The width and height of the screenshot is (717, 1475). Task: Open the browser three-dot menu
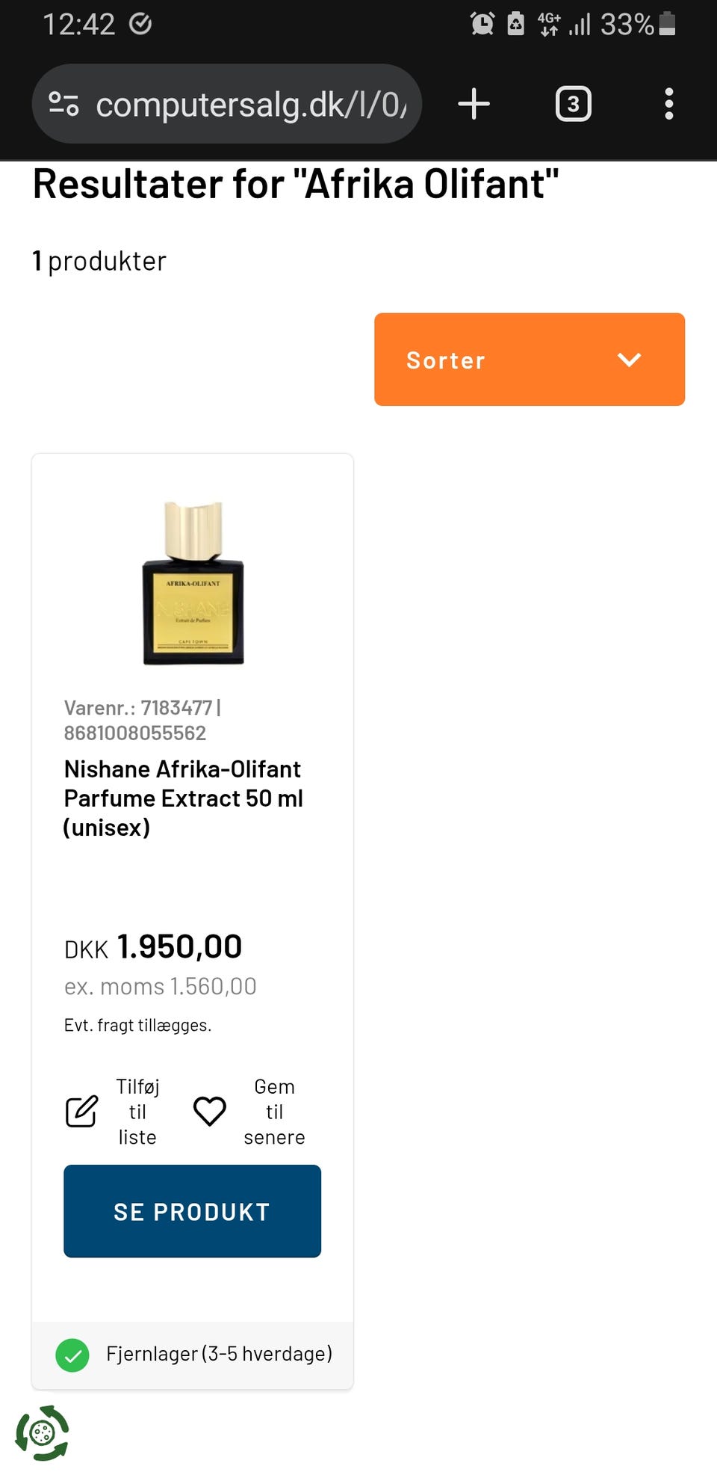pyautogui.click(x=668, y=104)
